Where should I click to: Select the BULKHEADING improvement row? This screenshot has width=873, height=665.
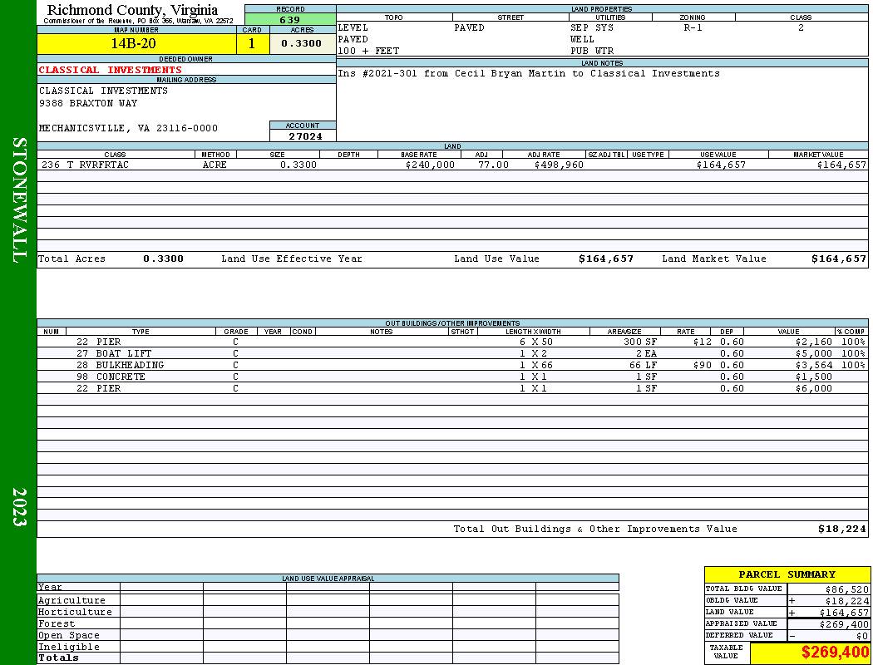[x=452, y=366]
